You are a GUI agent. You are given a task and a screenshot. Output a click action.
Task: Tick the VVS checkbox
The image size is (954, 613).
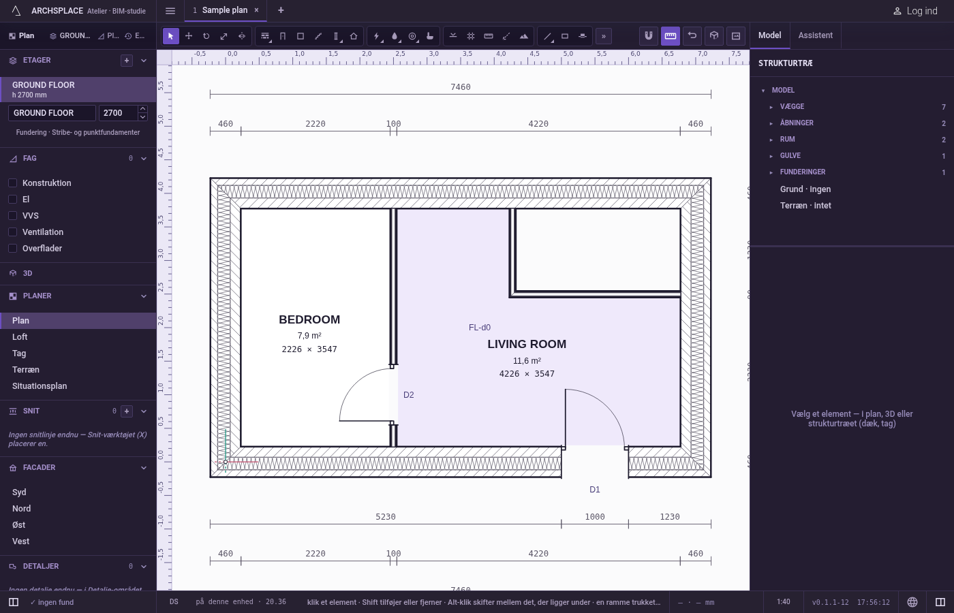pyautogui.click(x=12, y=216)
